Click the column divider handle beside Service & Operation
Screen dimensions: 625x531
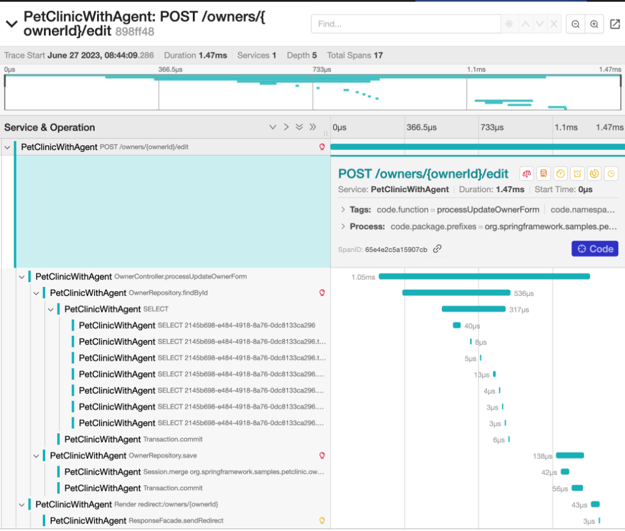pos(326,134)
